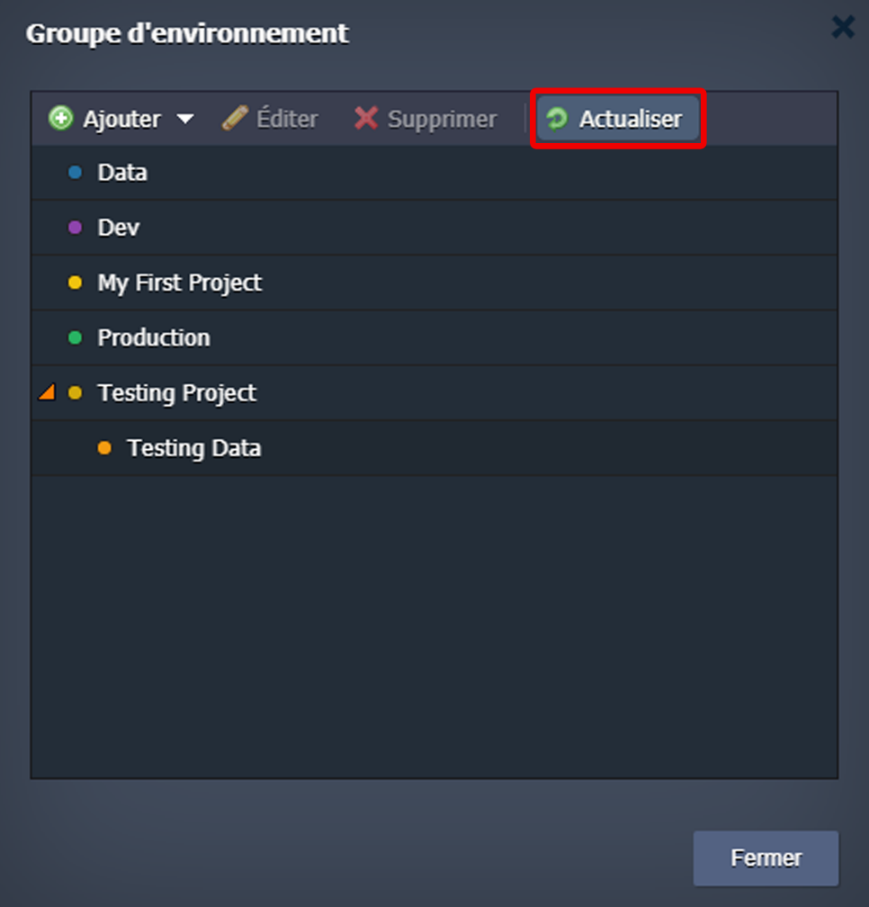Select the Testing Project group row

pyautogui.click(x=434, y=392)
